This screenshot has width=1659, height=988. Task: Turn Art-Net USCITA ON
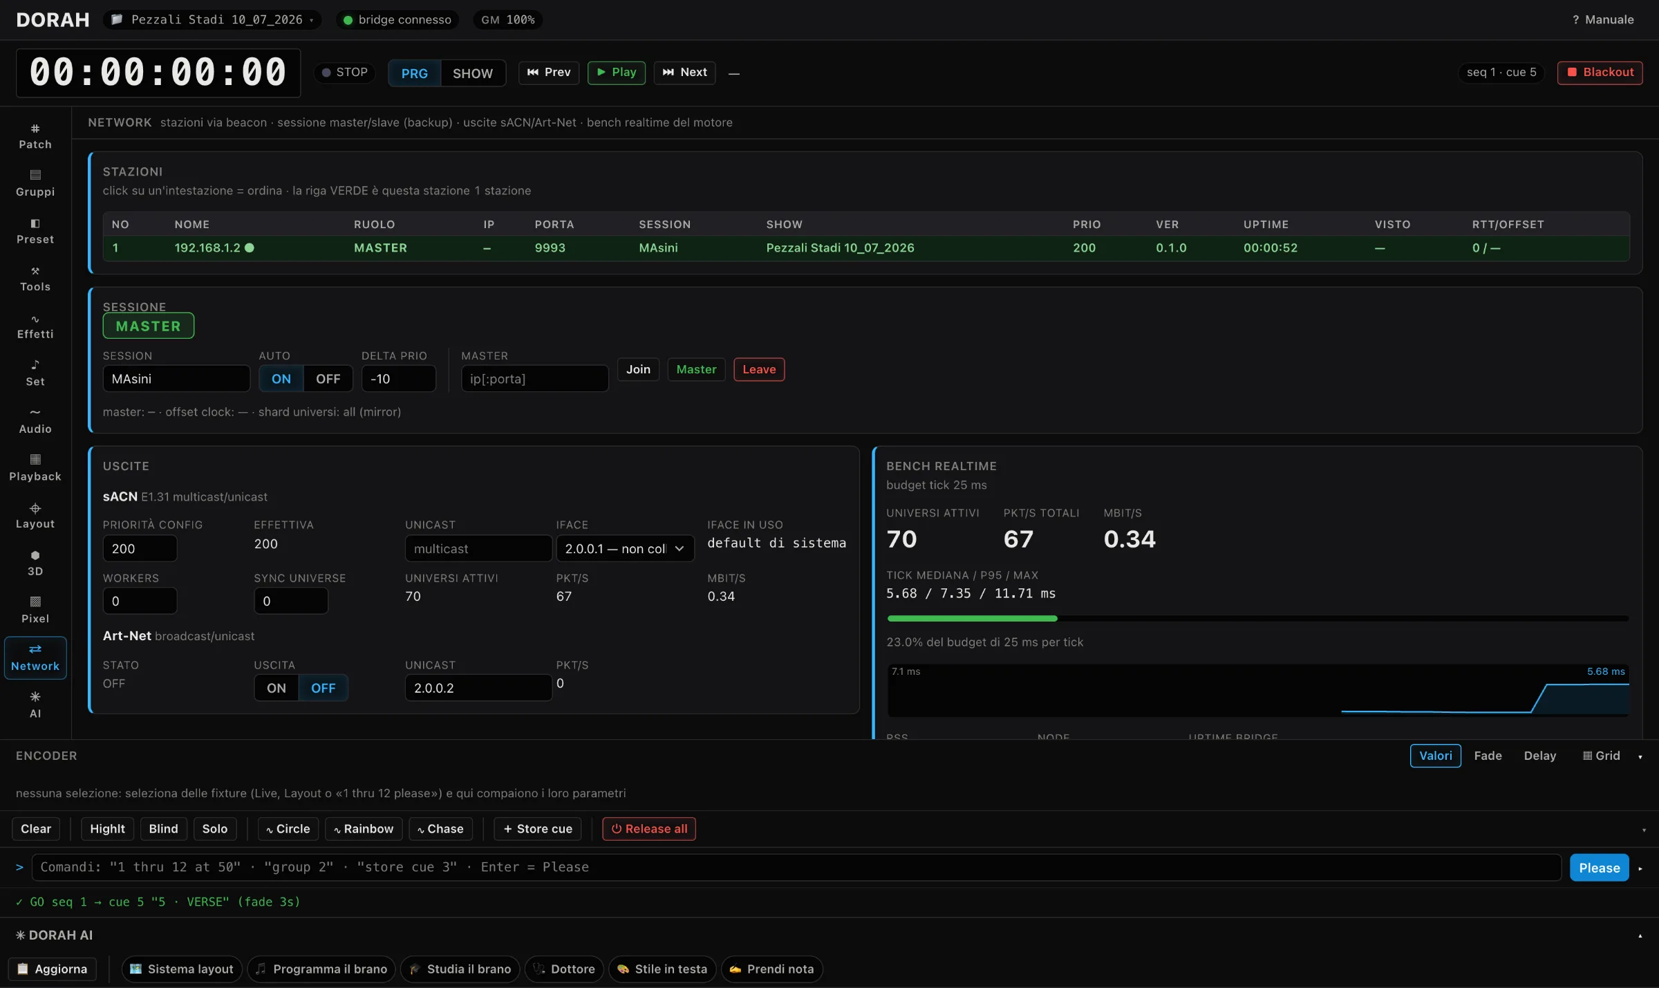[276, 688]
